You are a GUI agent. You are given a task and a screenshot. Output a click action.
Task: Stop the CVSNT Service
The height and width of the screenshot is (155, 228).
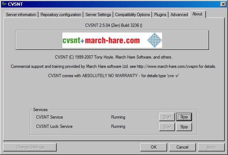pos(184,117)
